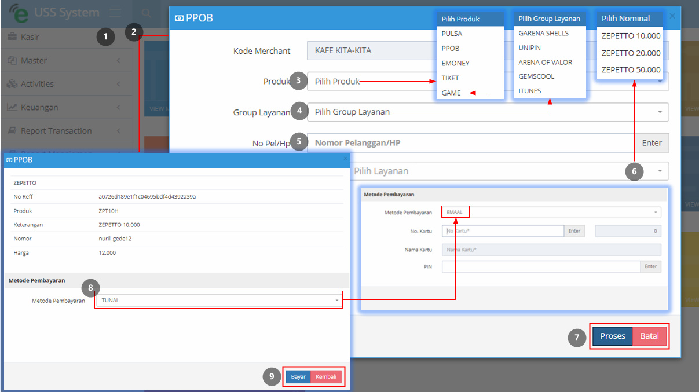Click the Proses button
The height and width of the screenshot is (392, 699).
tap(612, 336)
